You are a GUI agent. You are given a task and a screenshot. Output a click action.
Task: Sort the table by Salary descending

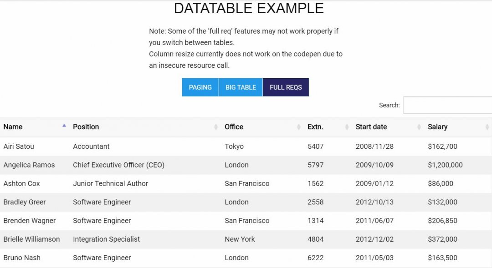click(437, 127)
